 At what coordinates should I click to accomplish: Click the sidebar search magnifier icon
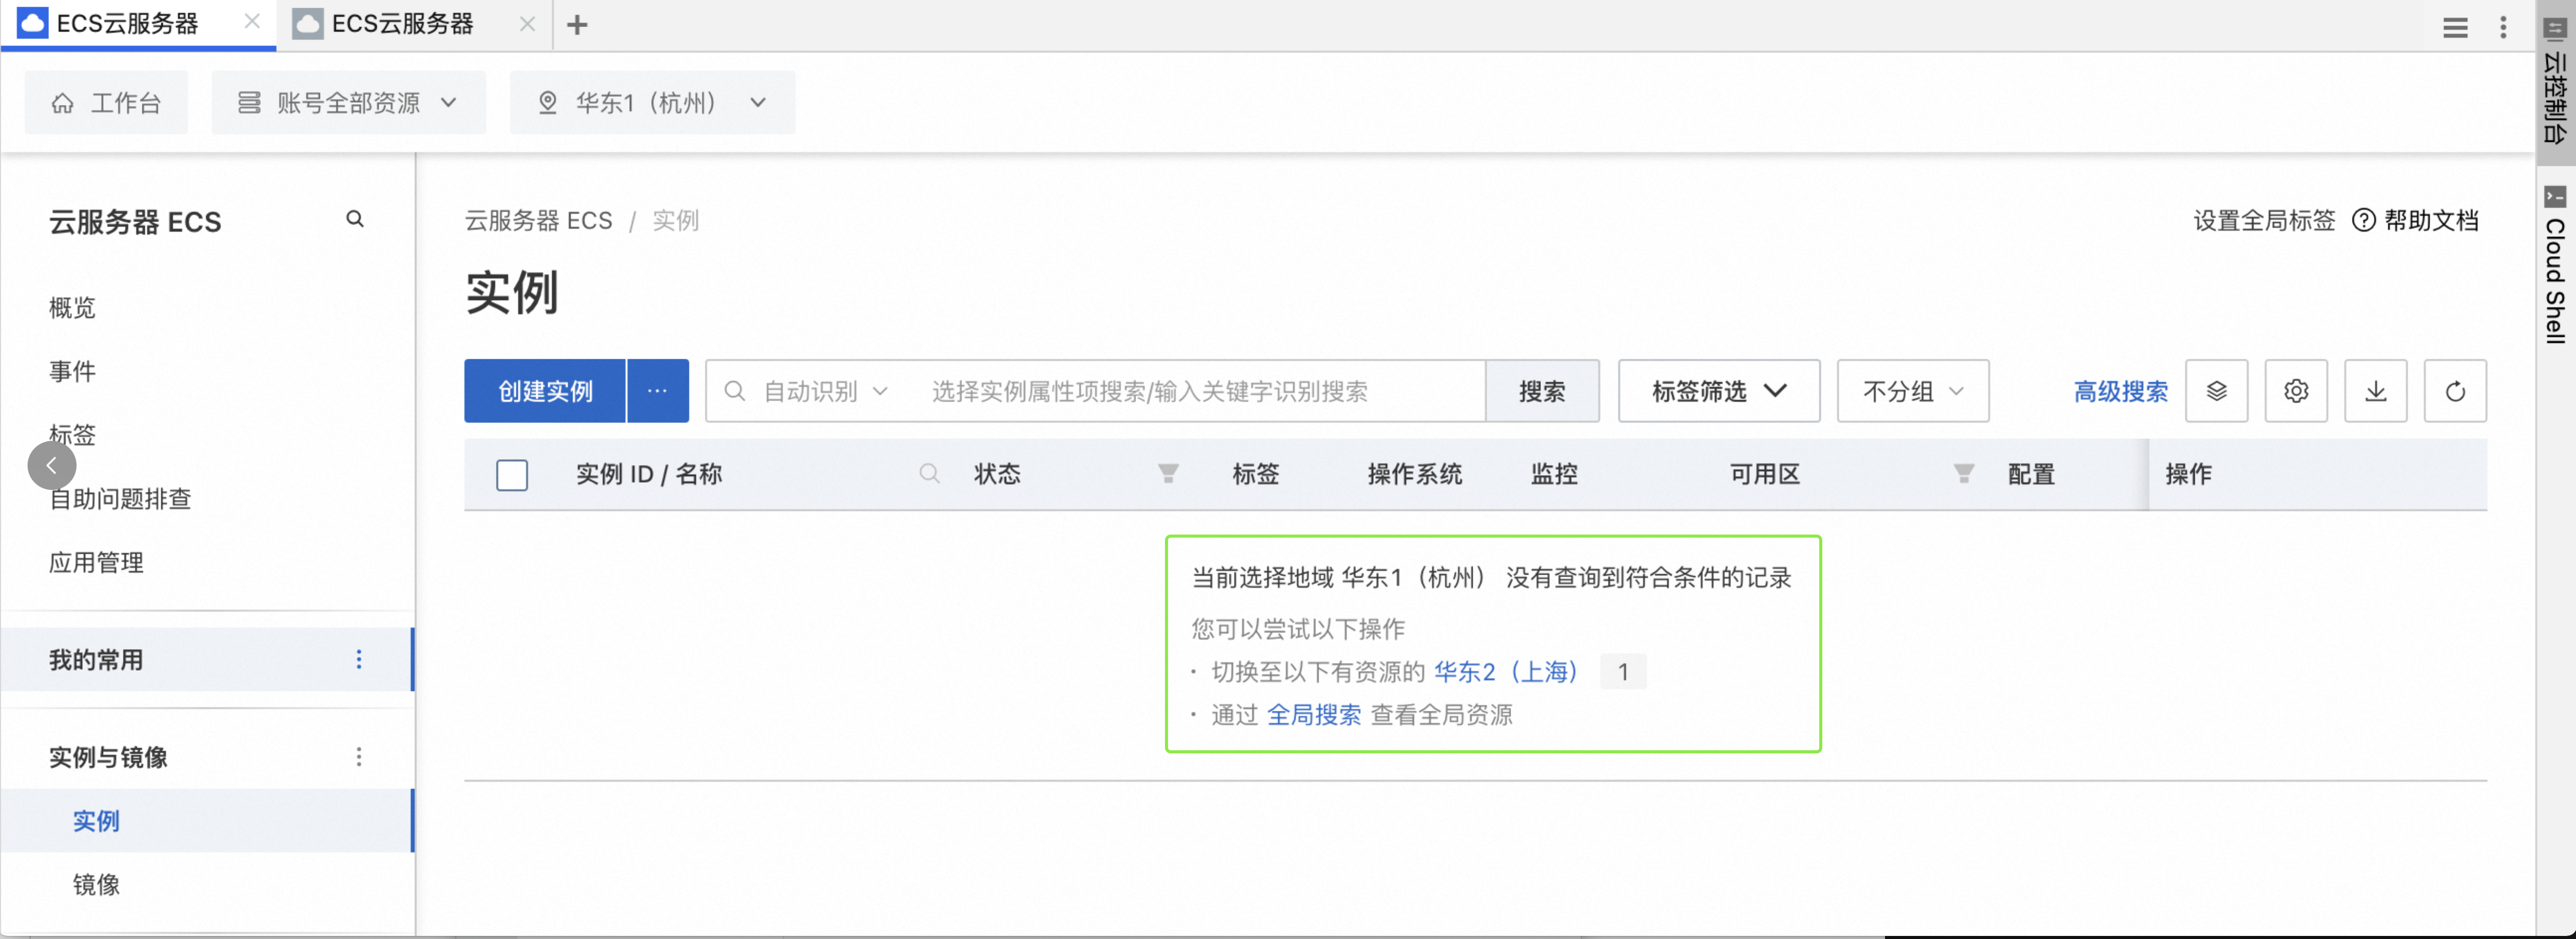[355, 219]
